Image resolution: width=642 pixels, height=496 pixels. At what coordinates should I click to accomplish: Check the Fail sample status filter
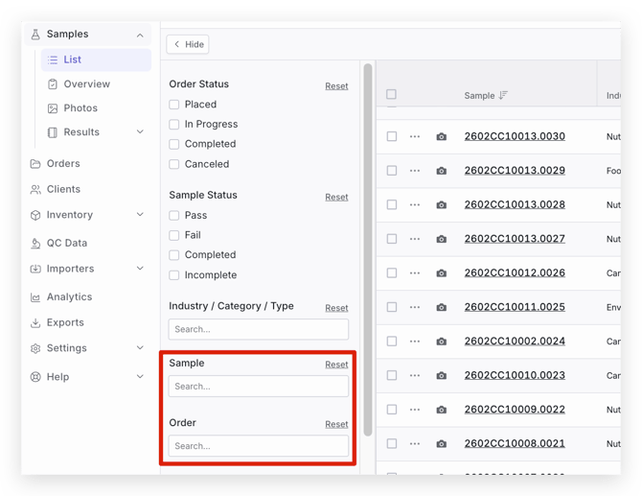pyautogui.click(x=174, y=235)
